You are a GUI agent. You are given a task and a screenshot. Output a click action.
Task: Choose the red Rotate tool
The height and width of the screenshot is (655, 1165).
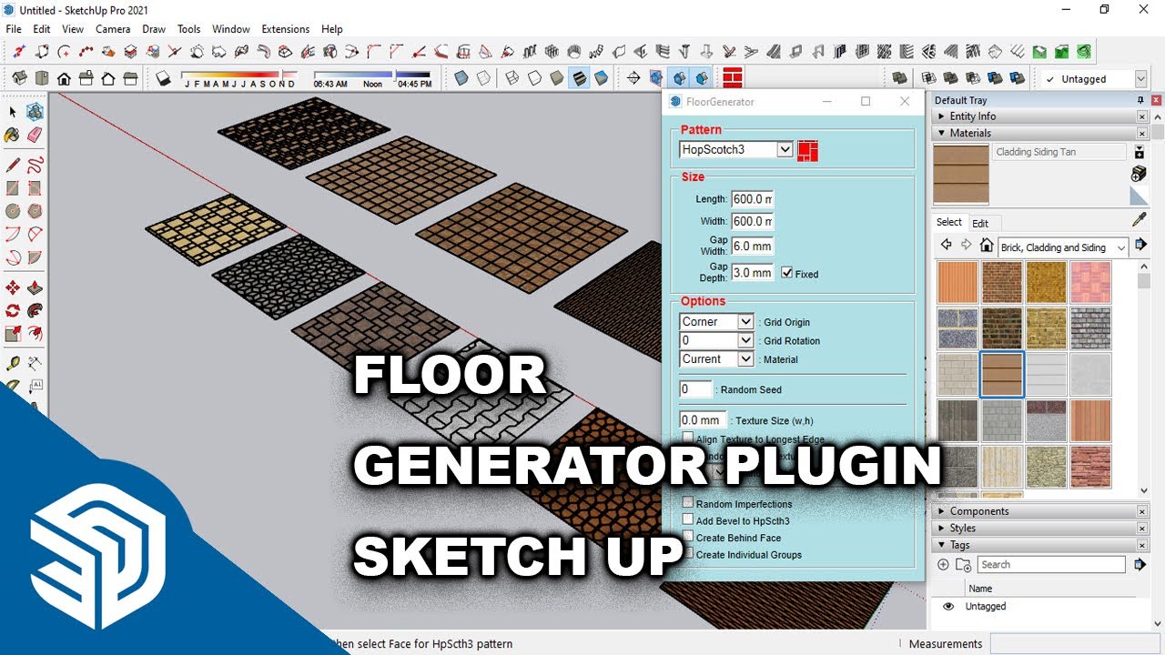13,311
